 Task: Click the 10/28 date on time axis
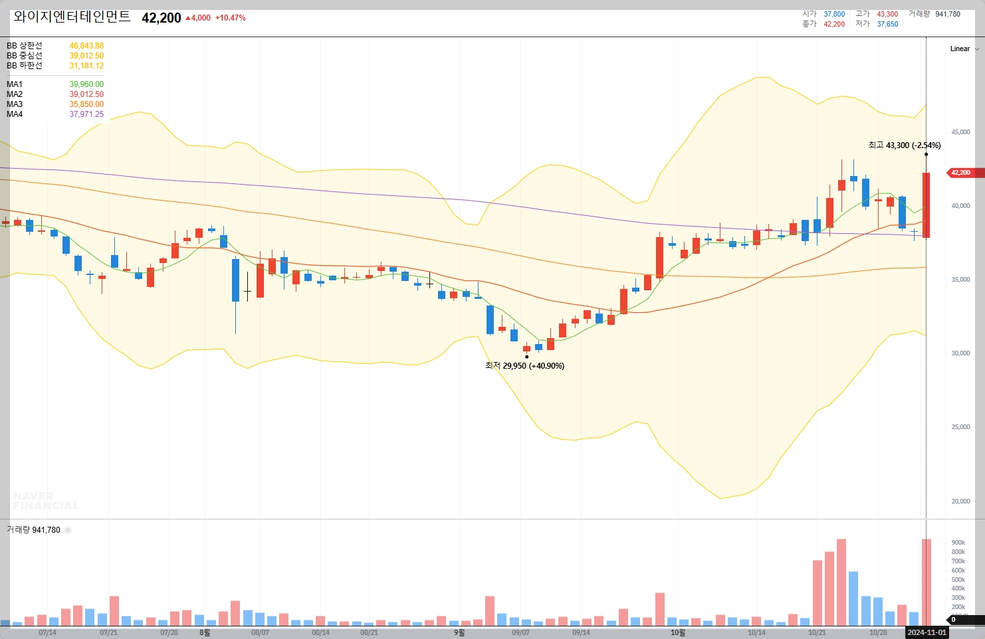click(x=879, y=632)
